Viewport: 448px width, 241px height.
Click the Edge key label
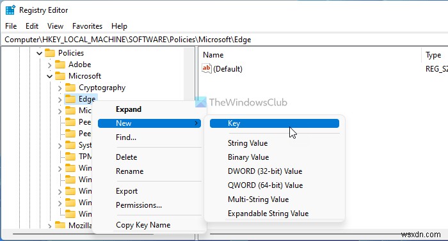[87, 99]
